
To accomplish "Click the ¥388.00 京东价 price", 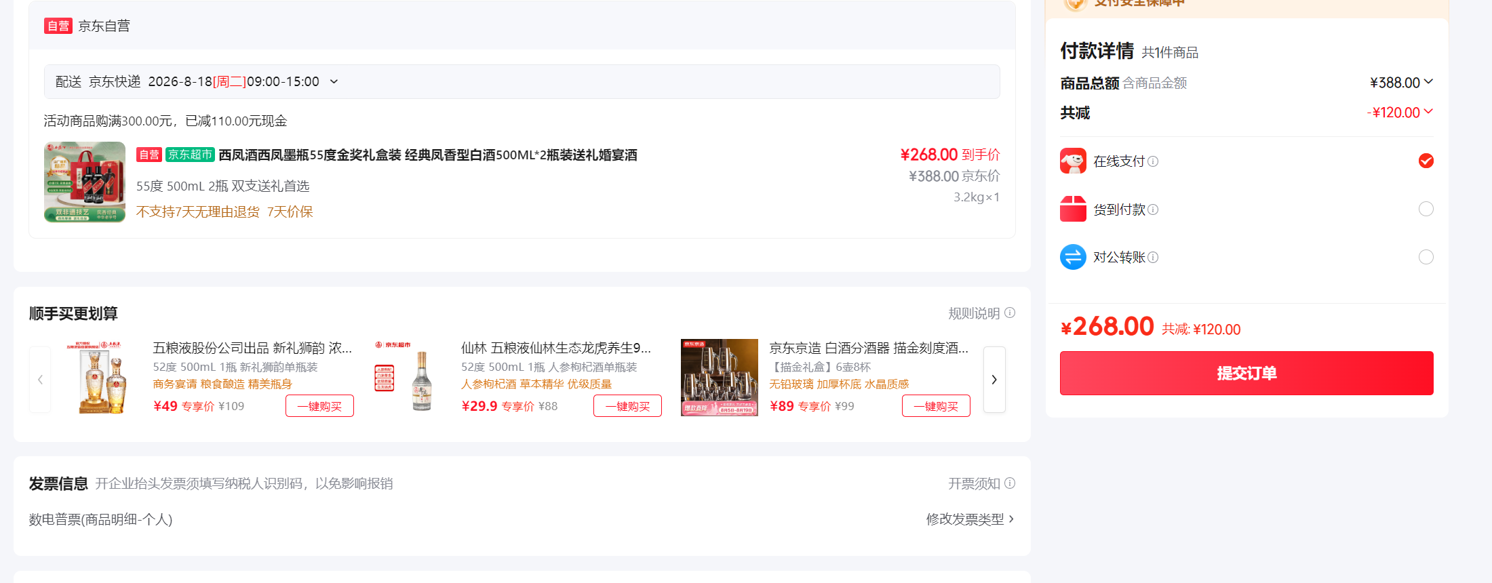I will 954,176.
